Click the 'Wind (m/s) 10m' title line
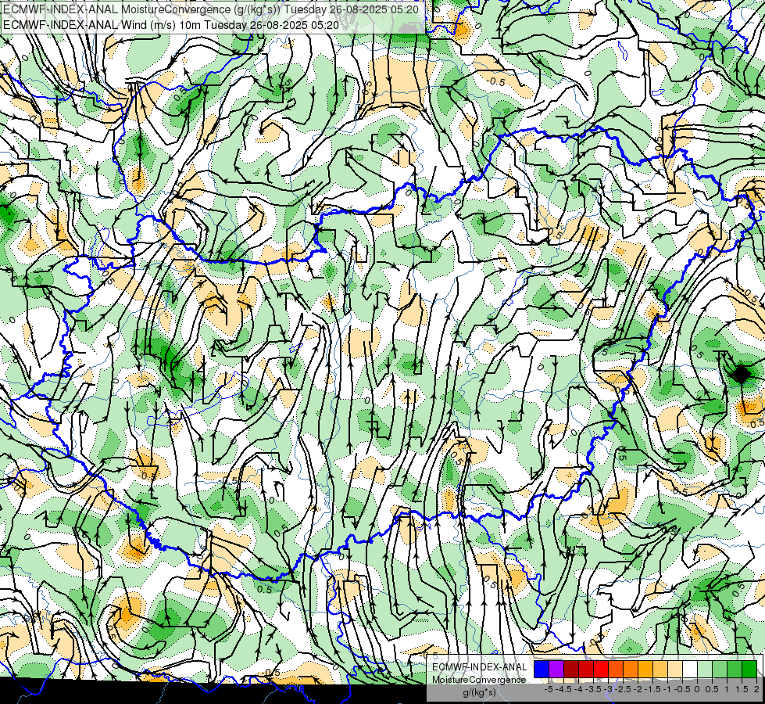 click(x=171, y=24)
